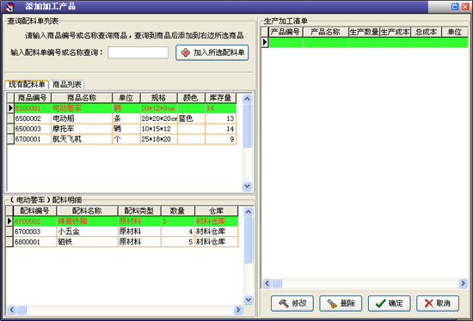
Task: Click the 配料单 search input field
Action: pos(138,52)
